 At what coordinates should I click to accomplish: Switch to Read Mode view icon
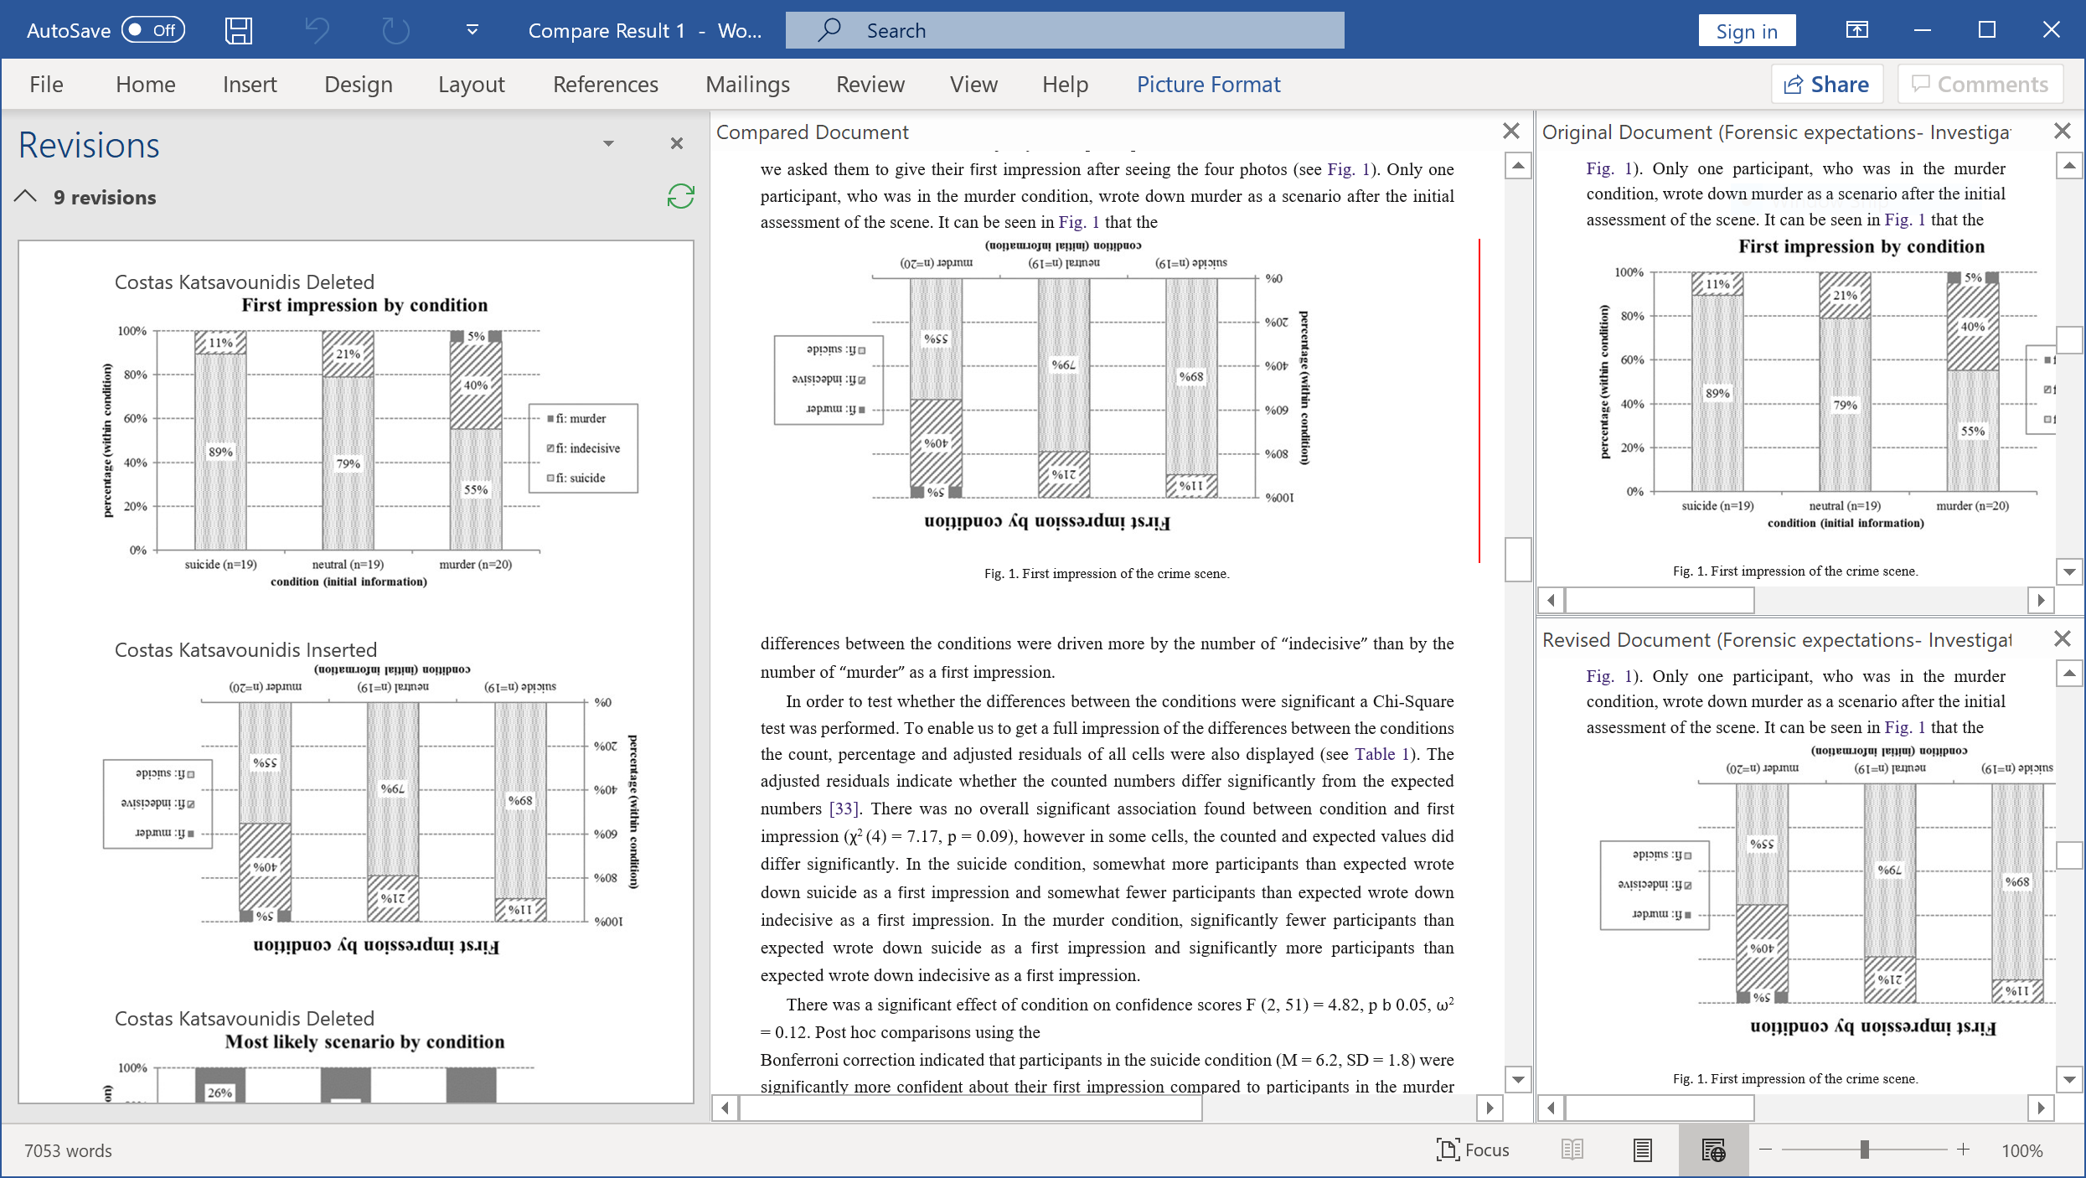1572,1150
